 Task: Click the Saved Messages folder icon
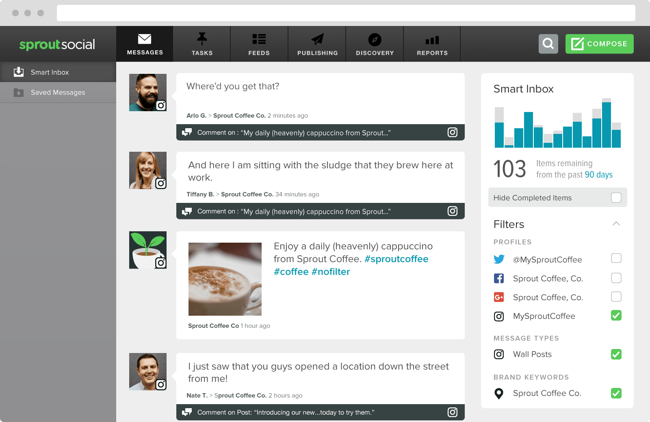[x=19, y=93]
